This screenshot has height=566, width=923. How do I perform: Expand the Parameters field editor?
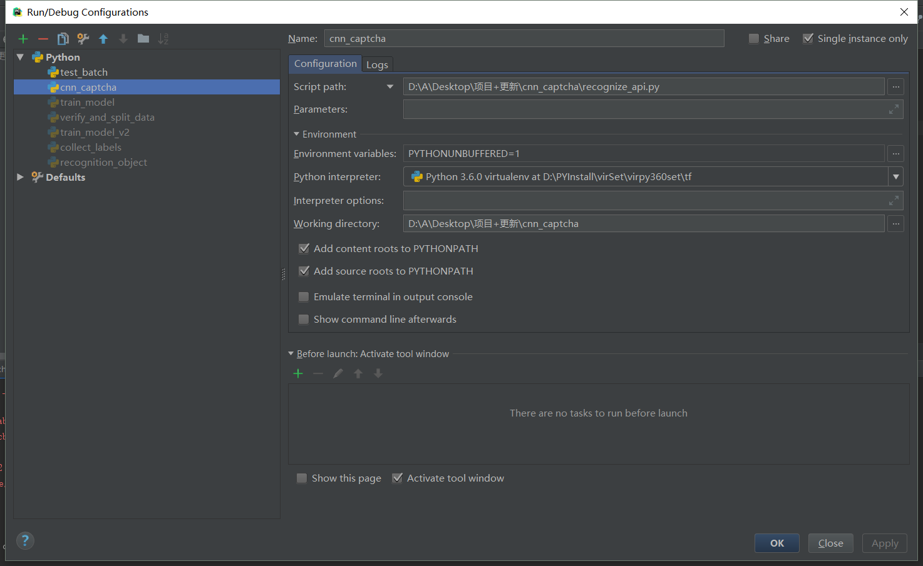pos(894,109)
